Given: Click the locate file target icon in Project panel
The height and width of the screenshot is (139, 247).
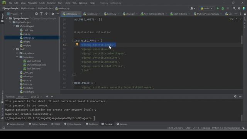Looking at the screenshot, I should tap(36, 14).
